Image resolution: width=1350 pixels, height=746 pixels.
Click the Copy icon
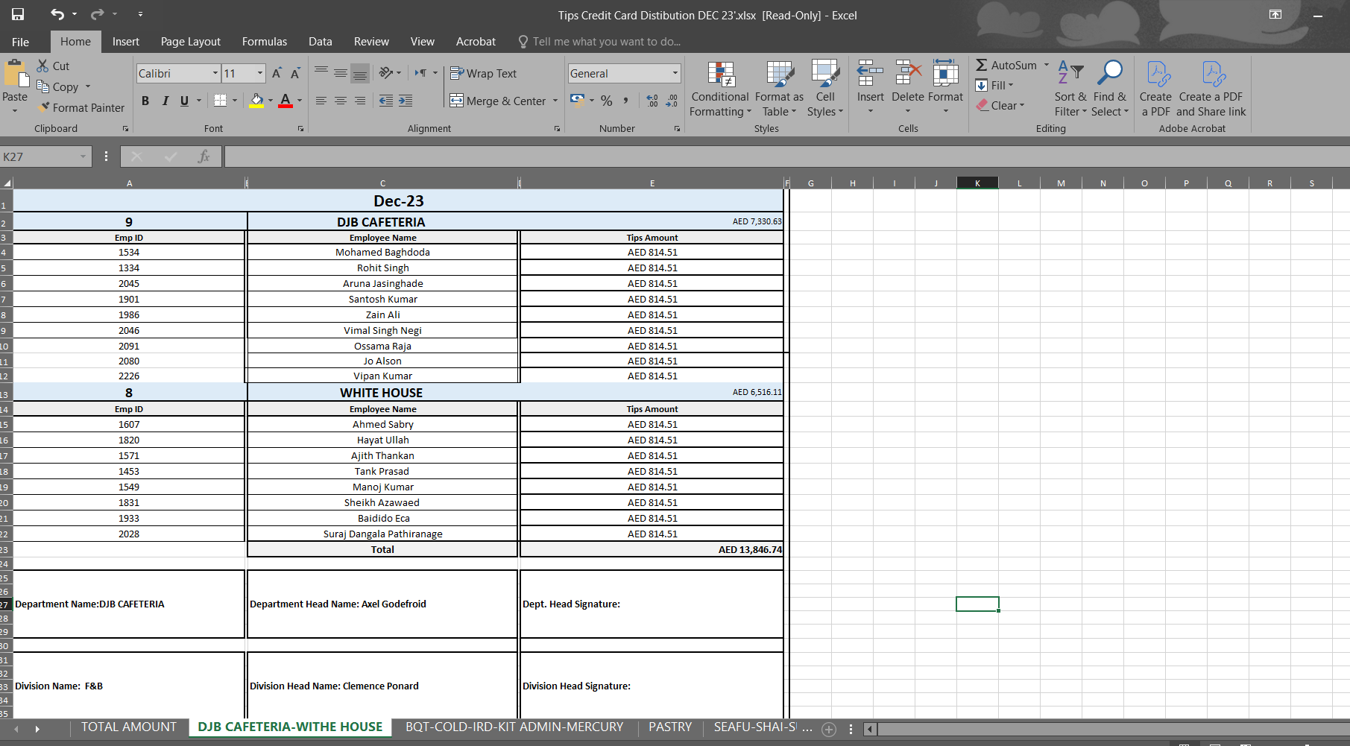point(43,86)
